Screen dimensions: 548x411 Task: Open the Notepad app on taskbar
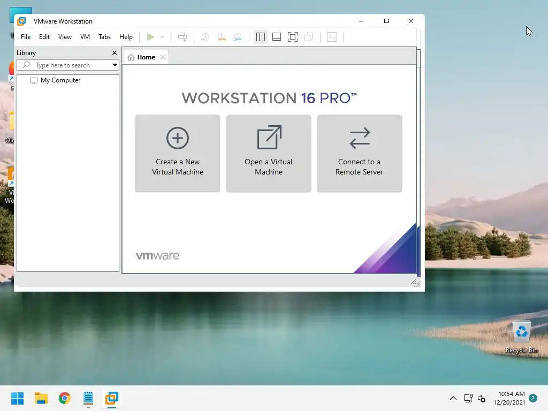88,398
